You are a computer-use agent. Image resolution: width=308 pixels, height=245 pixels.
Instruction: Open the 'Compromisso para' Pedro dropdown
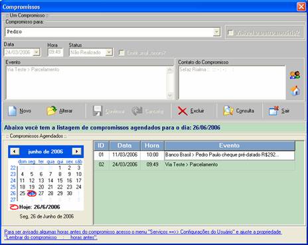tap(216, 33)
